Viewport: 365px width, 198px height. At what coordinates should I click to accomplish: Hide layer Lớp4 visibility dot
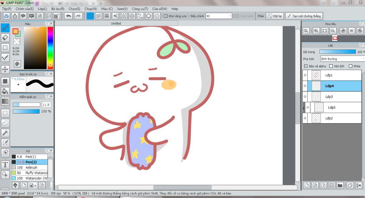pos(305,86)
